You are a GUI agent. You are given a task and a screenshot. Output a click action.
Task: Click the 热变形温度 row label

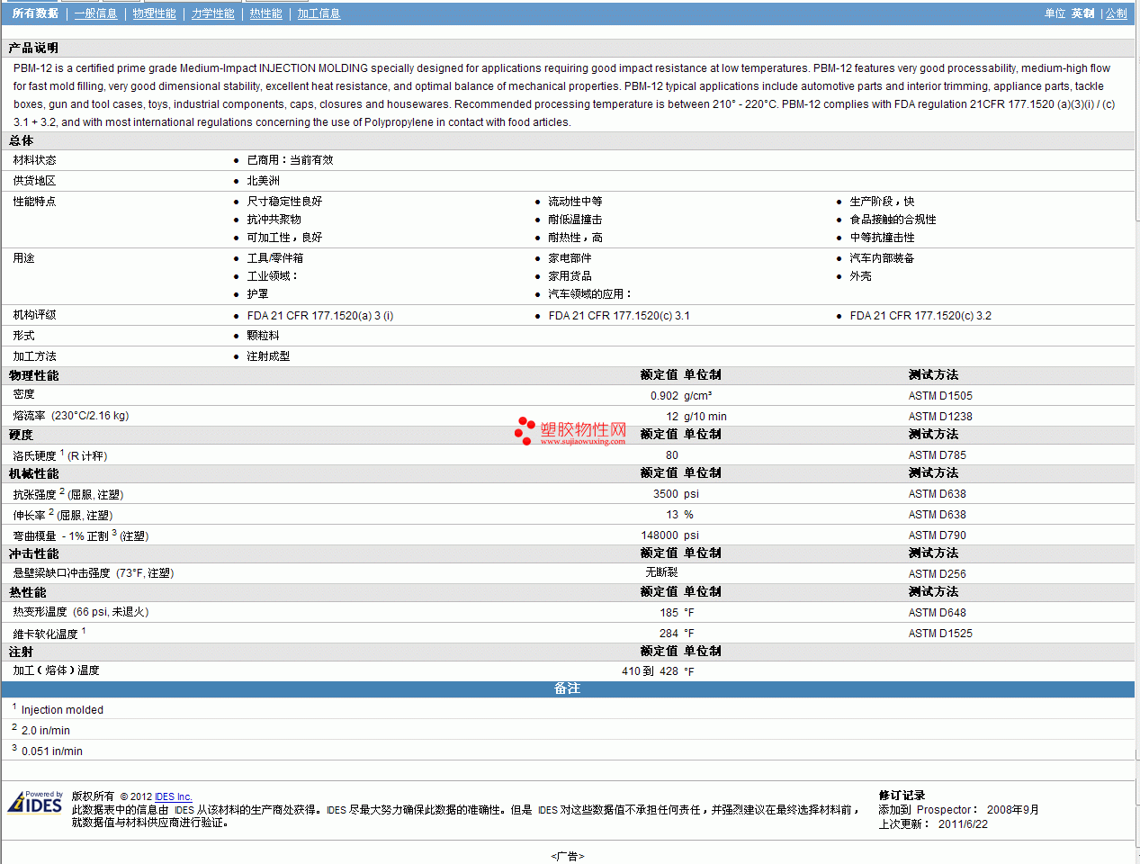(x=81, y=612)
